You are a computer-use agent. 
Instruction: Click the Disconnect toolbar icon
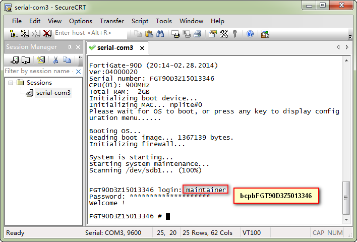tap(47, 34)
